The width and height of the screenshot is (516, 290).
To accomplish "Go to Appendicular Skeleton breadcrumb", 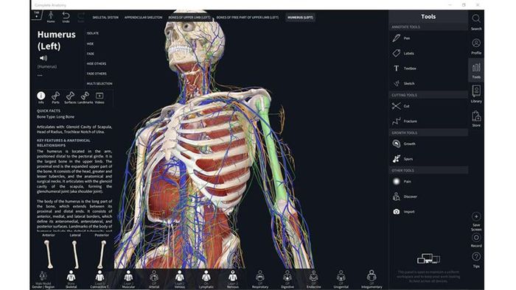I will (143, 18).
